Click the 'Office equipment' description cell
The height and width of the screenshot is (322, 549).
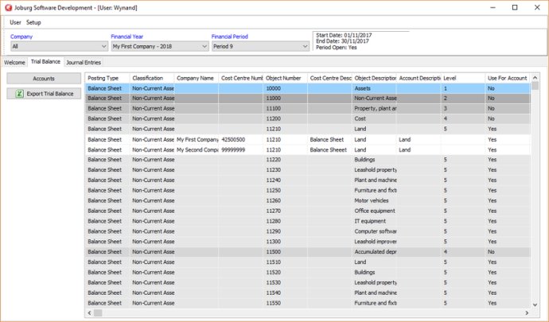(374, 211)
